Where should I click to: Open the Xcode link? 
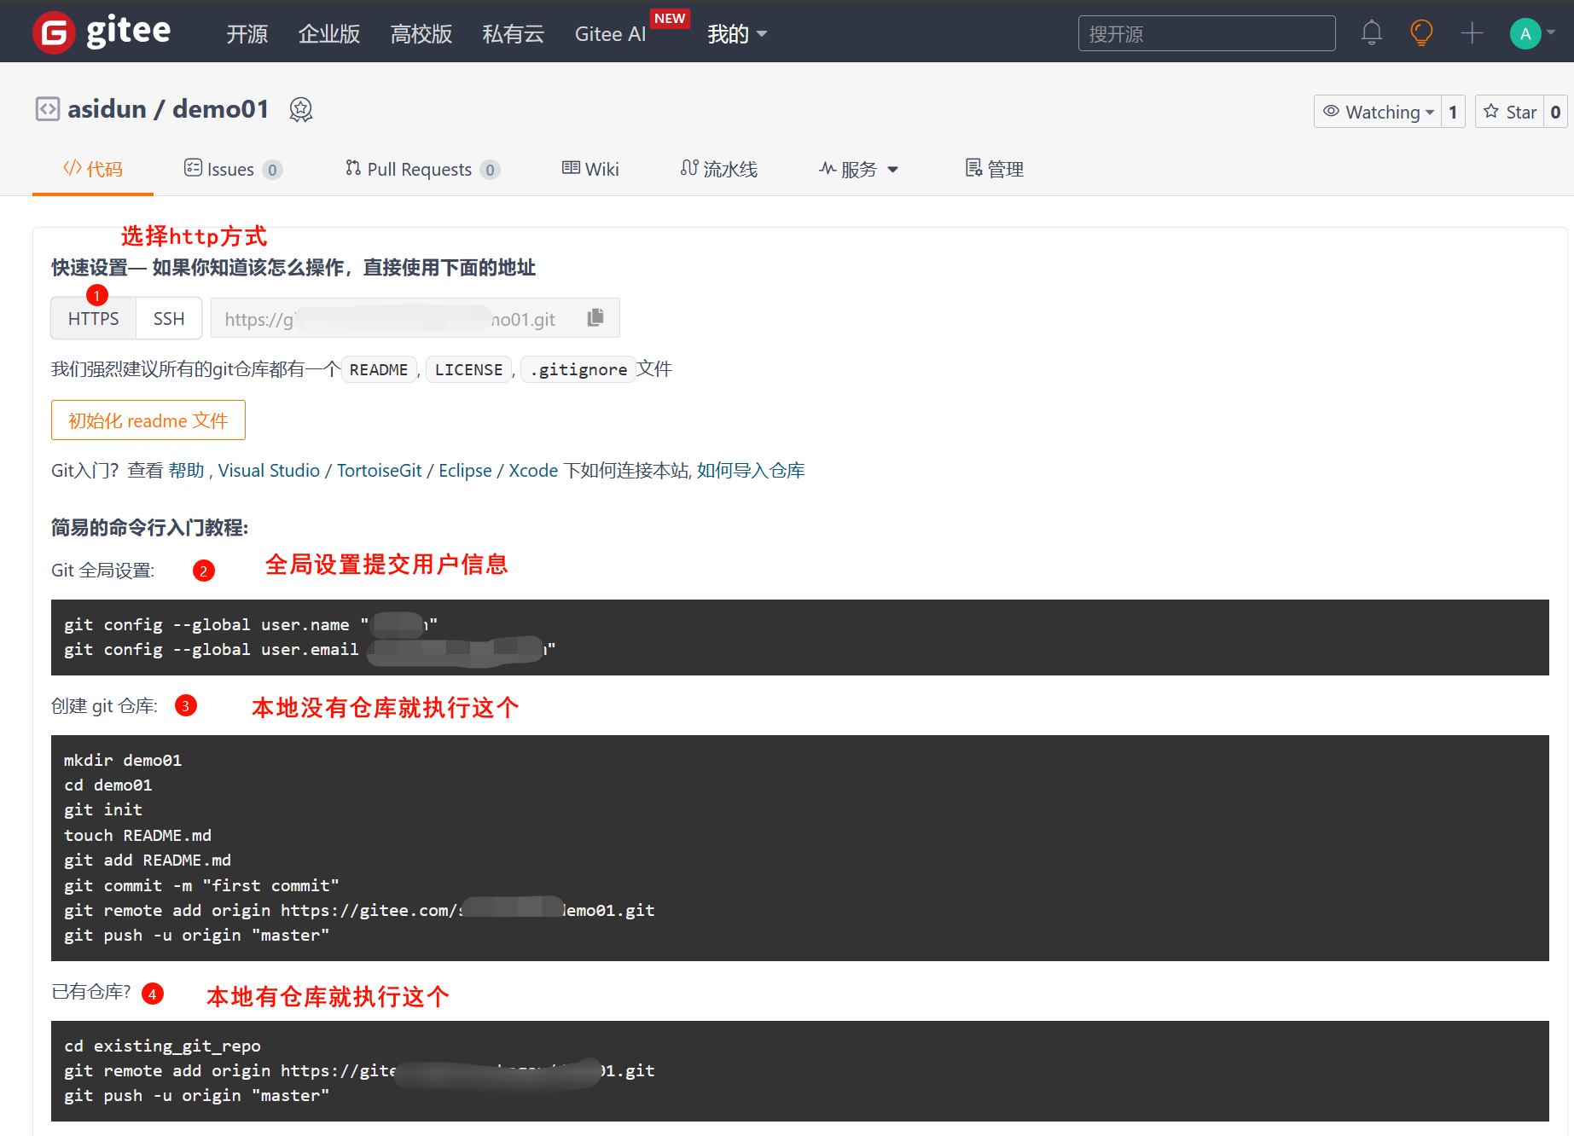pos(533,471)
